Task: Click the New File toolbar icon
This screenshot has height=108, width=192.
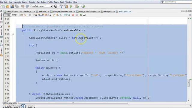Action: pos(3,6)
